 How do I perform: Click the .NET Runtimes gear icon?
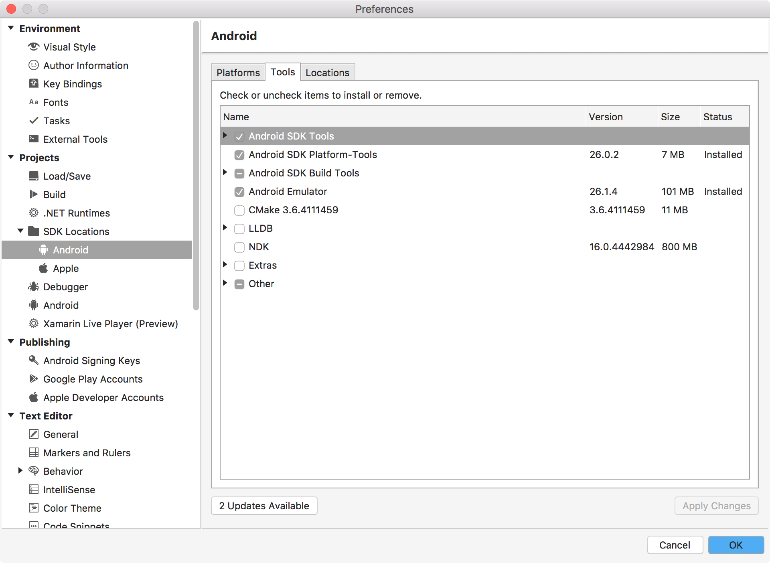click(x=34, y=213)
